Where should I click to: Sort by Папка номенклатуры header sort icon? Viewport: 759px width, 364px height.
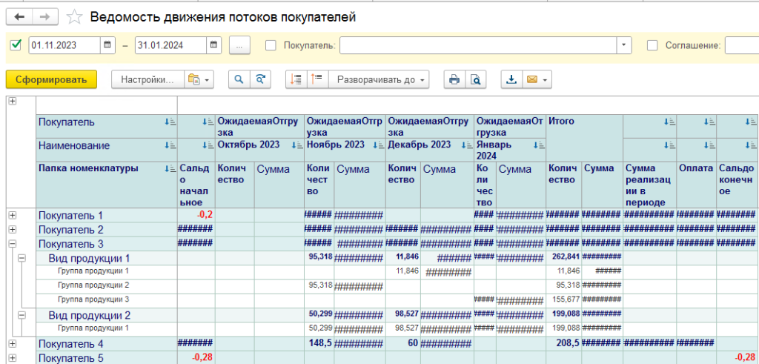pos(170,168)
